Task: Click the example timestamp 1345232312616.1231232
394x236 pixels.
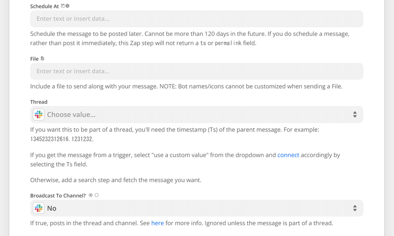Action: pos(62,139)
